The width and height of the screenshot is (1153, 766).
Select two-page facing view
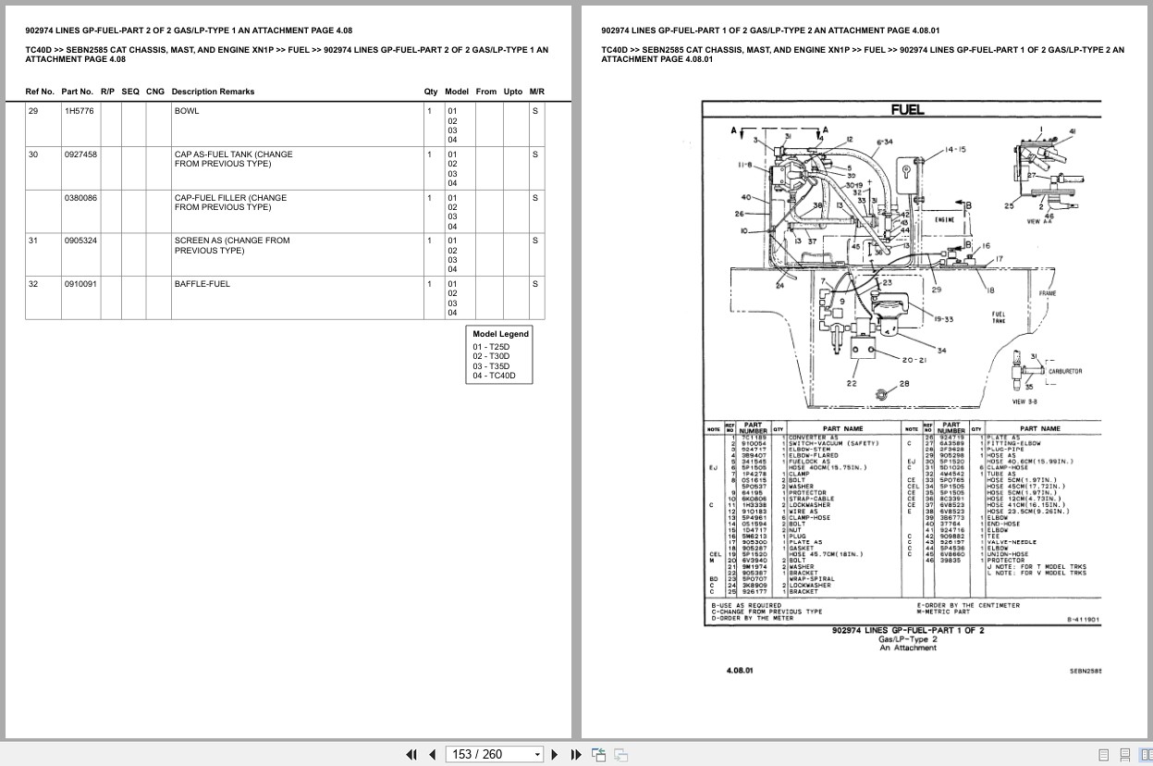(1145, 754)
